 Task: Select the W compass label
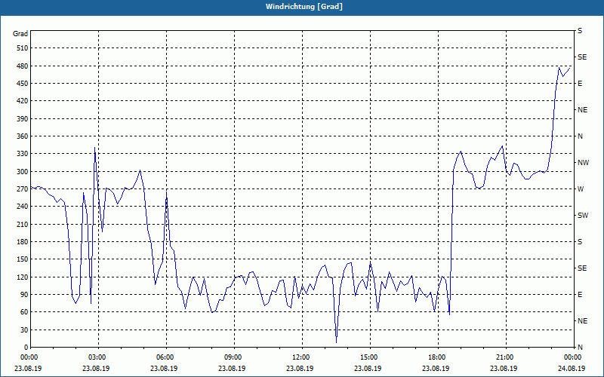[x=581, y=189]
